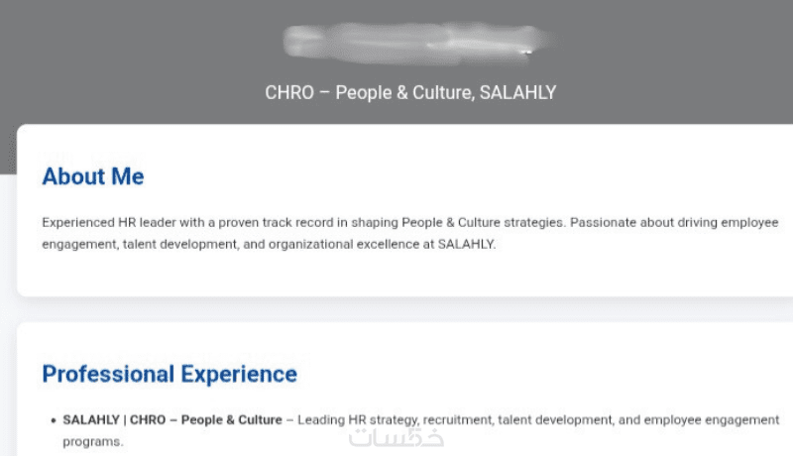The height and width of the screenshot is (456, 793).
Task: Click "Experienced HR leader" at the paragraph start
Action: click(x=107, y=222)
